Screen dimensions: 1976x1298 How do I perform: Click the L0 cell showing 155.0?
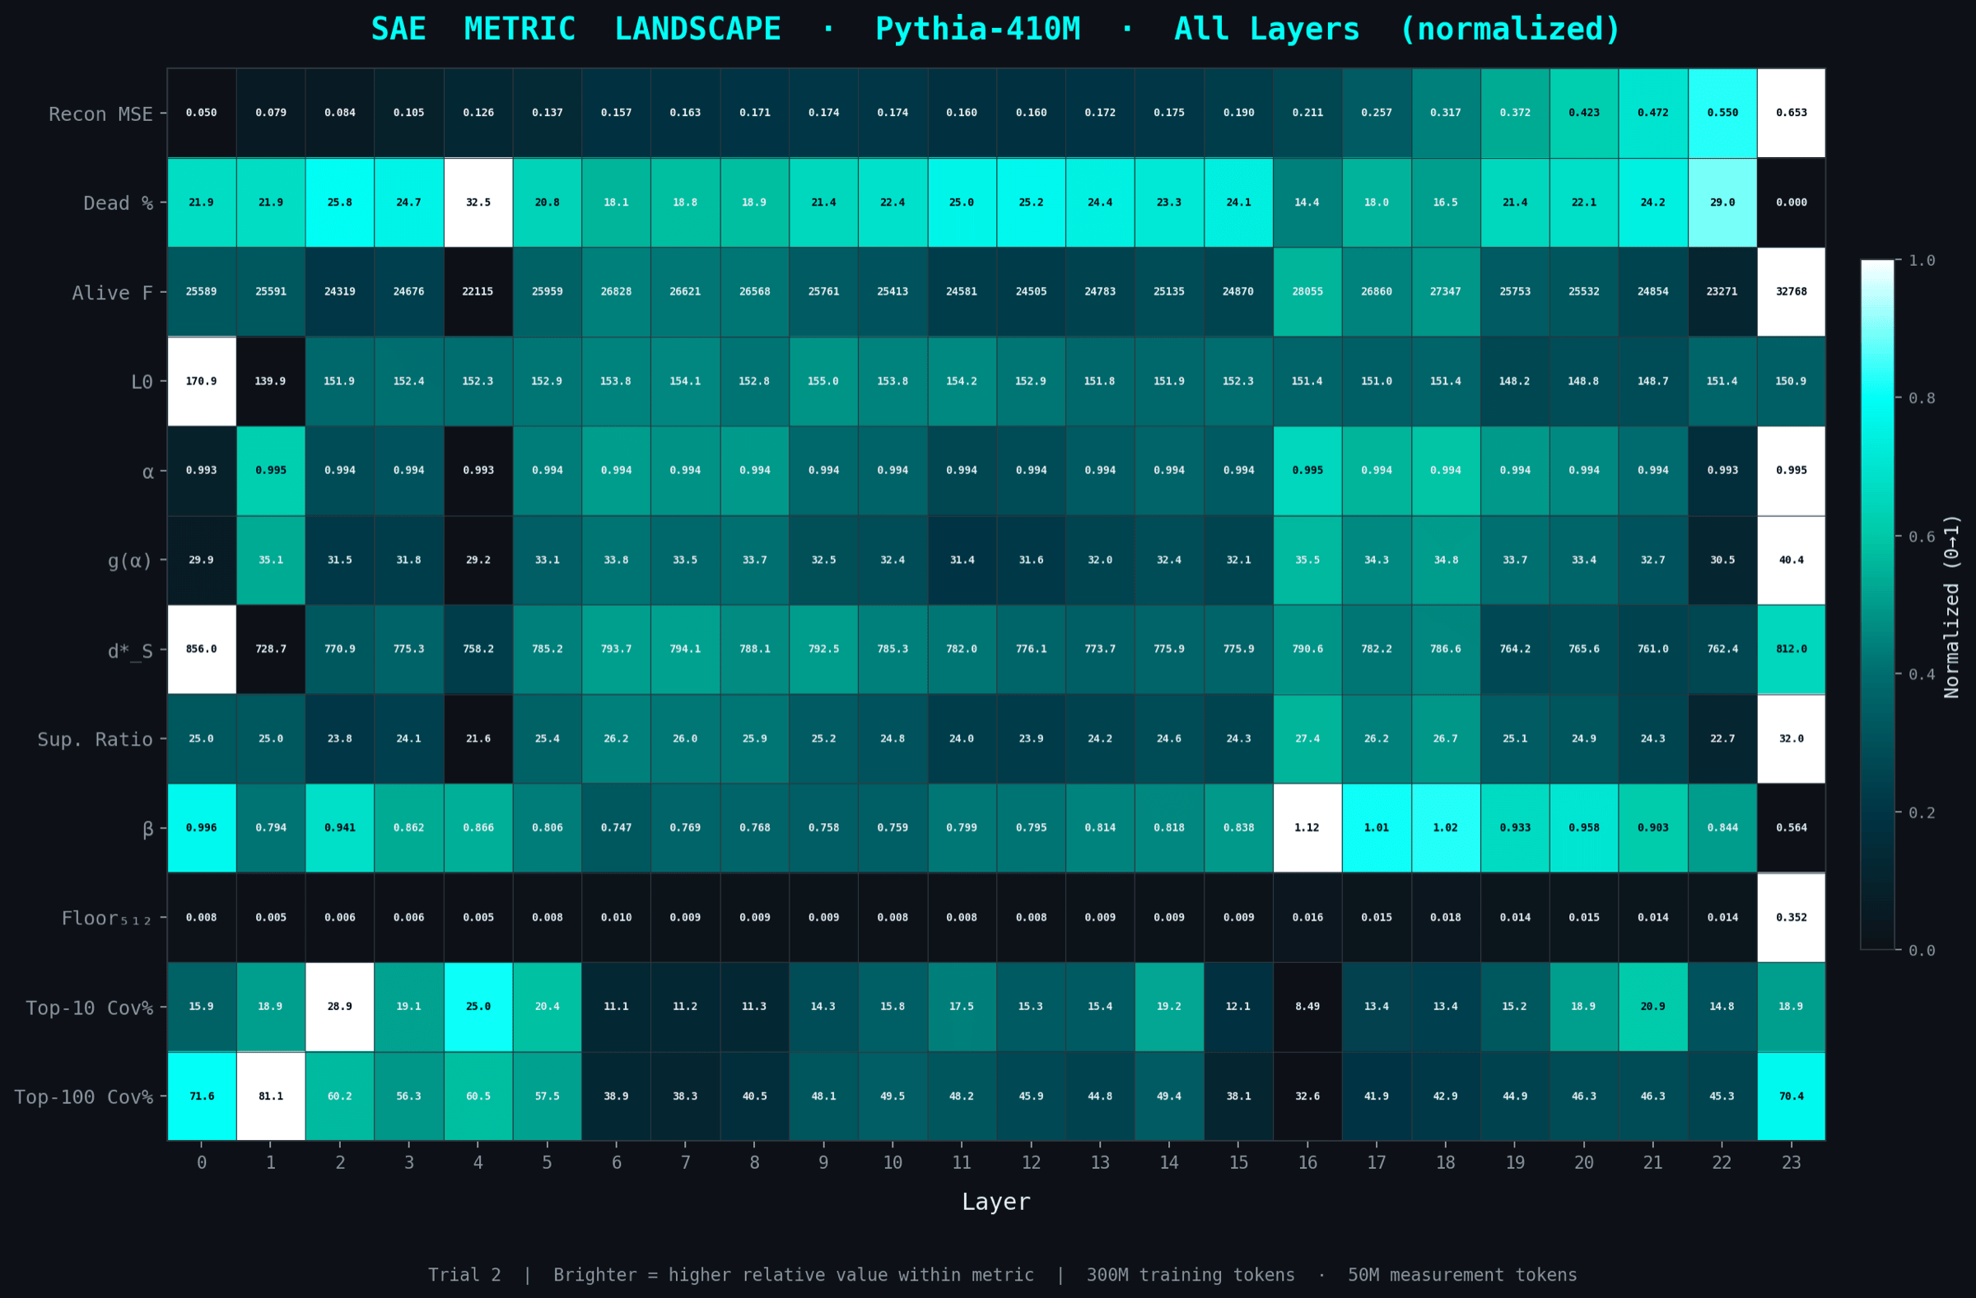tap(823, 381)
